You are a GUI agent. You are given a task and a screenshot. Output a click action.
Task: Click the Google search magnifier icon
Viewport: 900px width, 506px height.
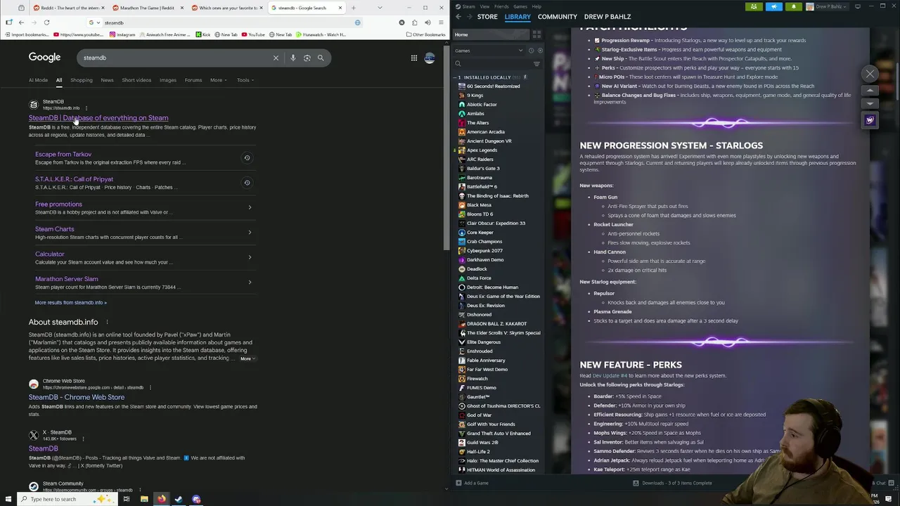coord(321,58)
